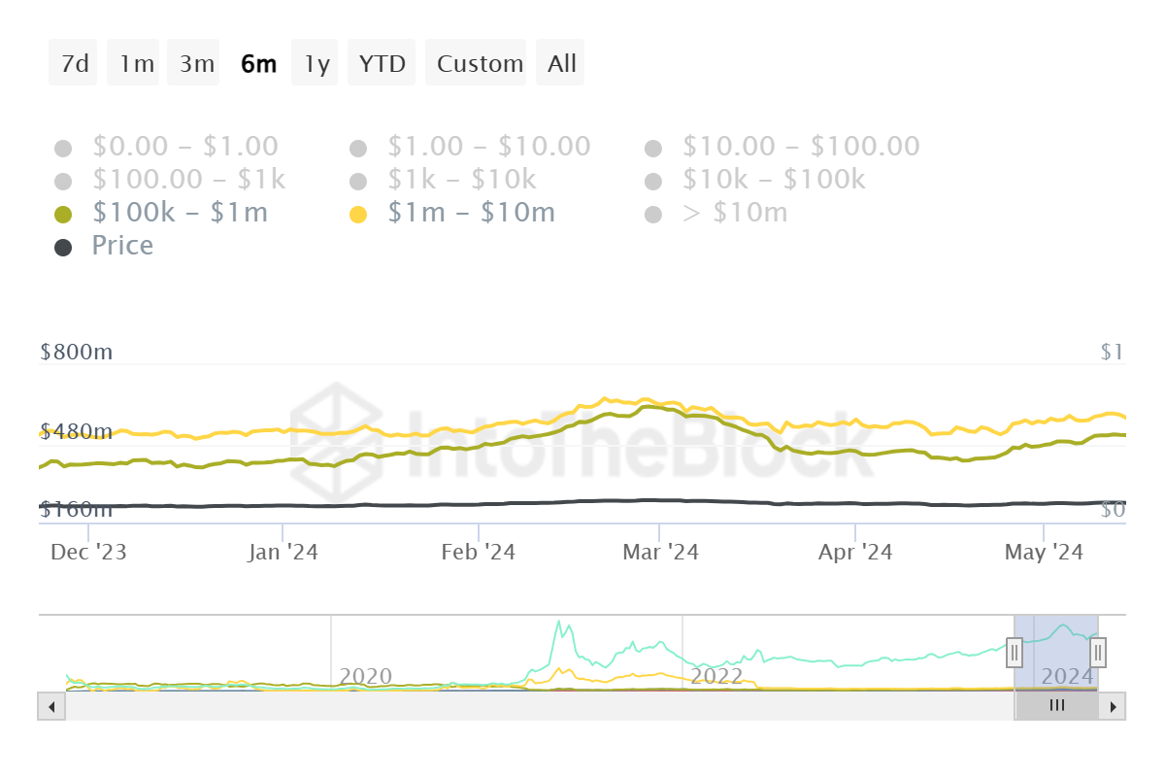Select the 1y time range

[x=316, y=64]
